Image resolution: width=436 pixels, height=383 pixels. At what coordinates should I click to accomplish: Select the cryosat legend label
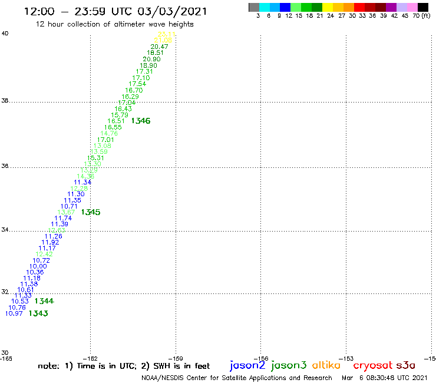coord(373,366)
